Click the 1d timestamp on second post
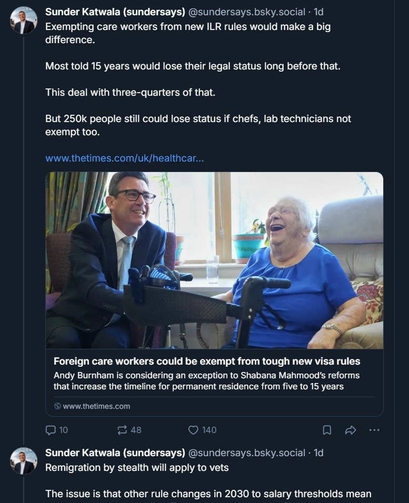The width and height of the screenshot is (409, 503). click(318, 452)
